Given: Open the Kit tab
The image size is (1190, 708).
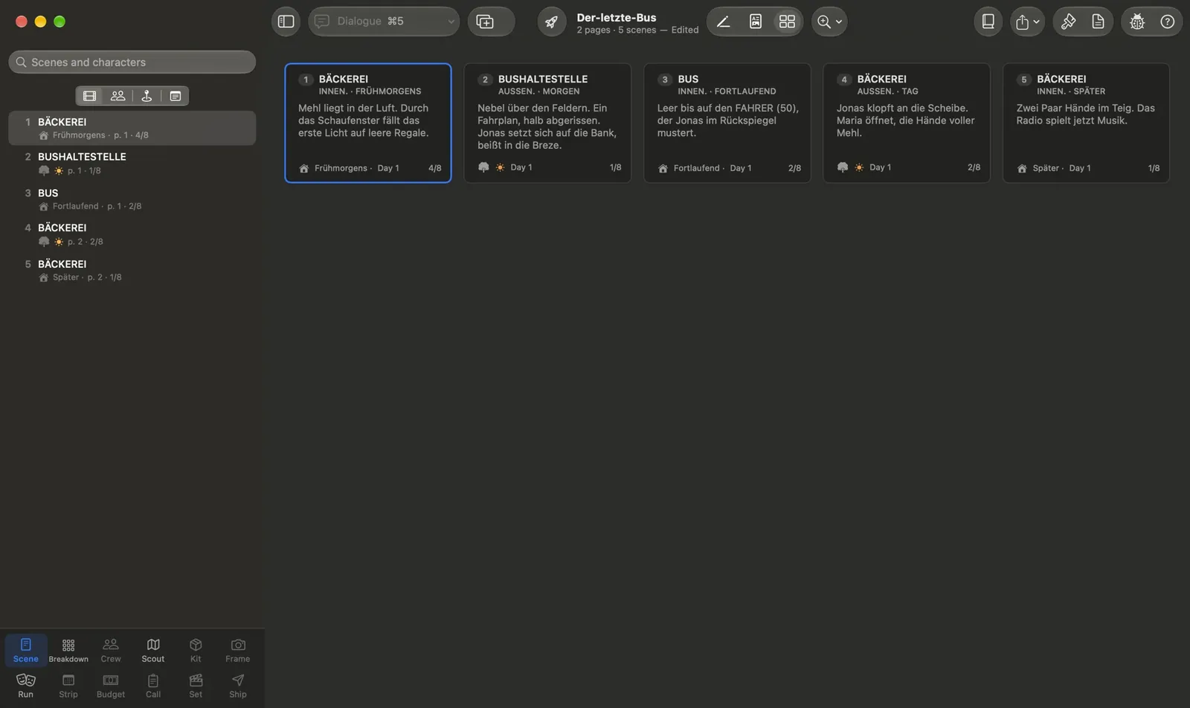Looking at the screenshot, I should click(196, 650).
